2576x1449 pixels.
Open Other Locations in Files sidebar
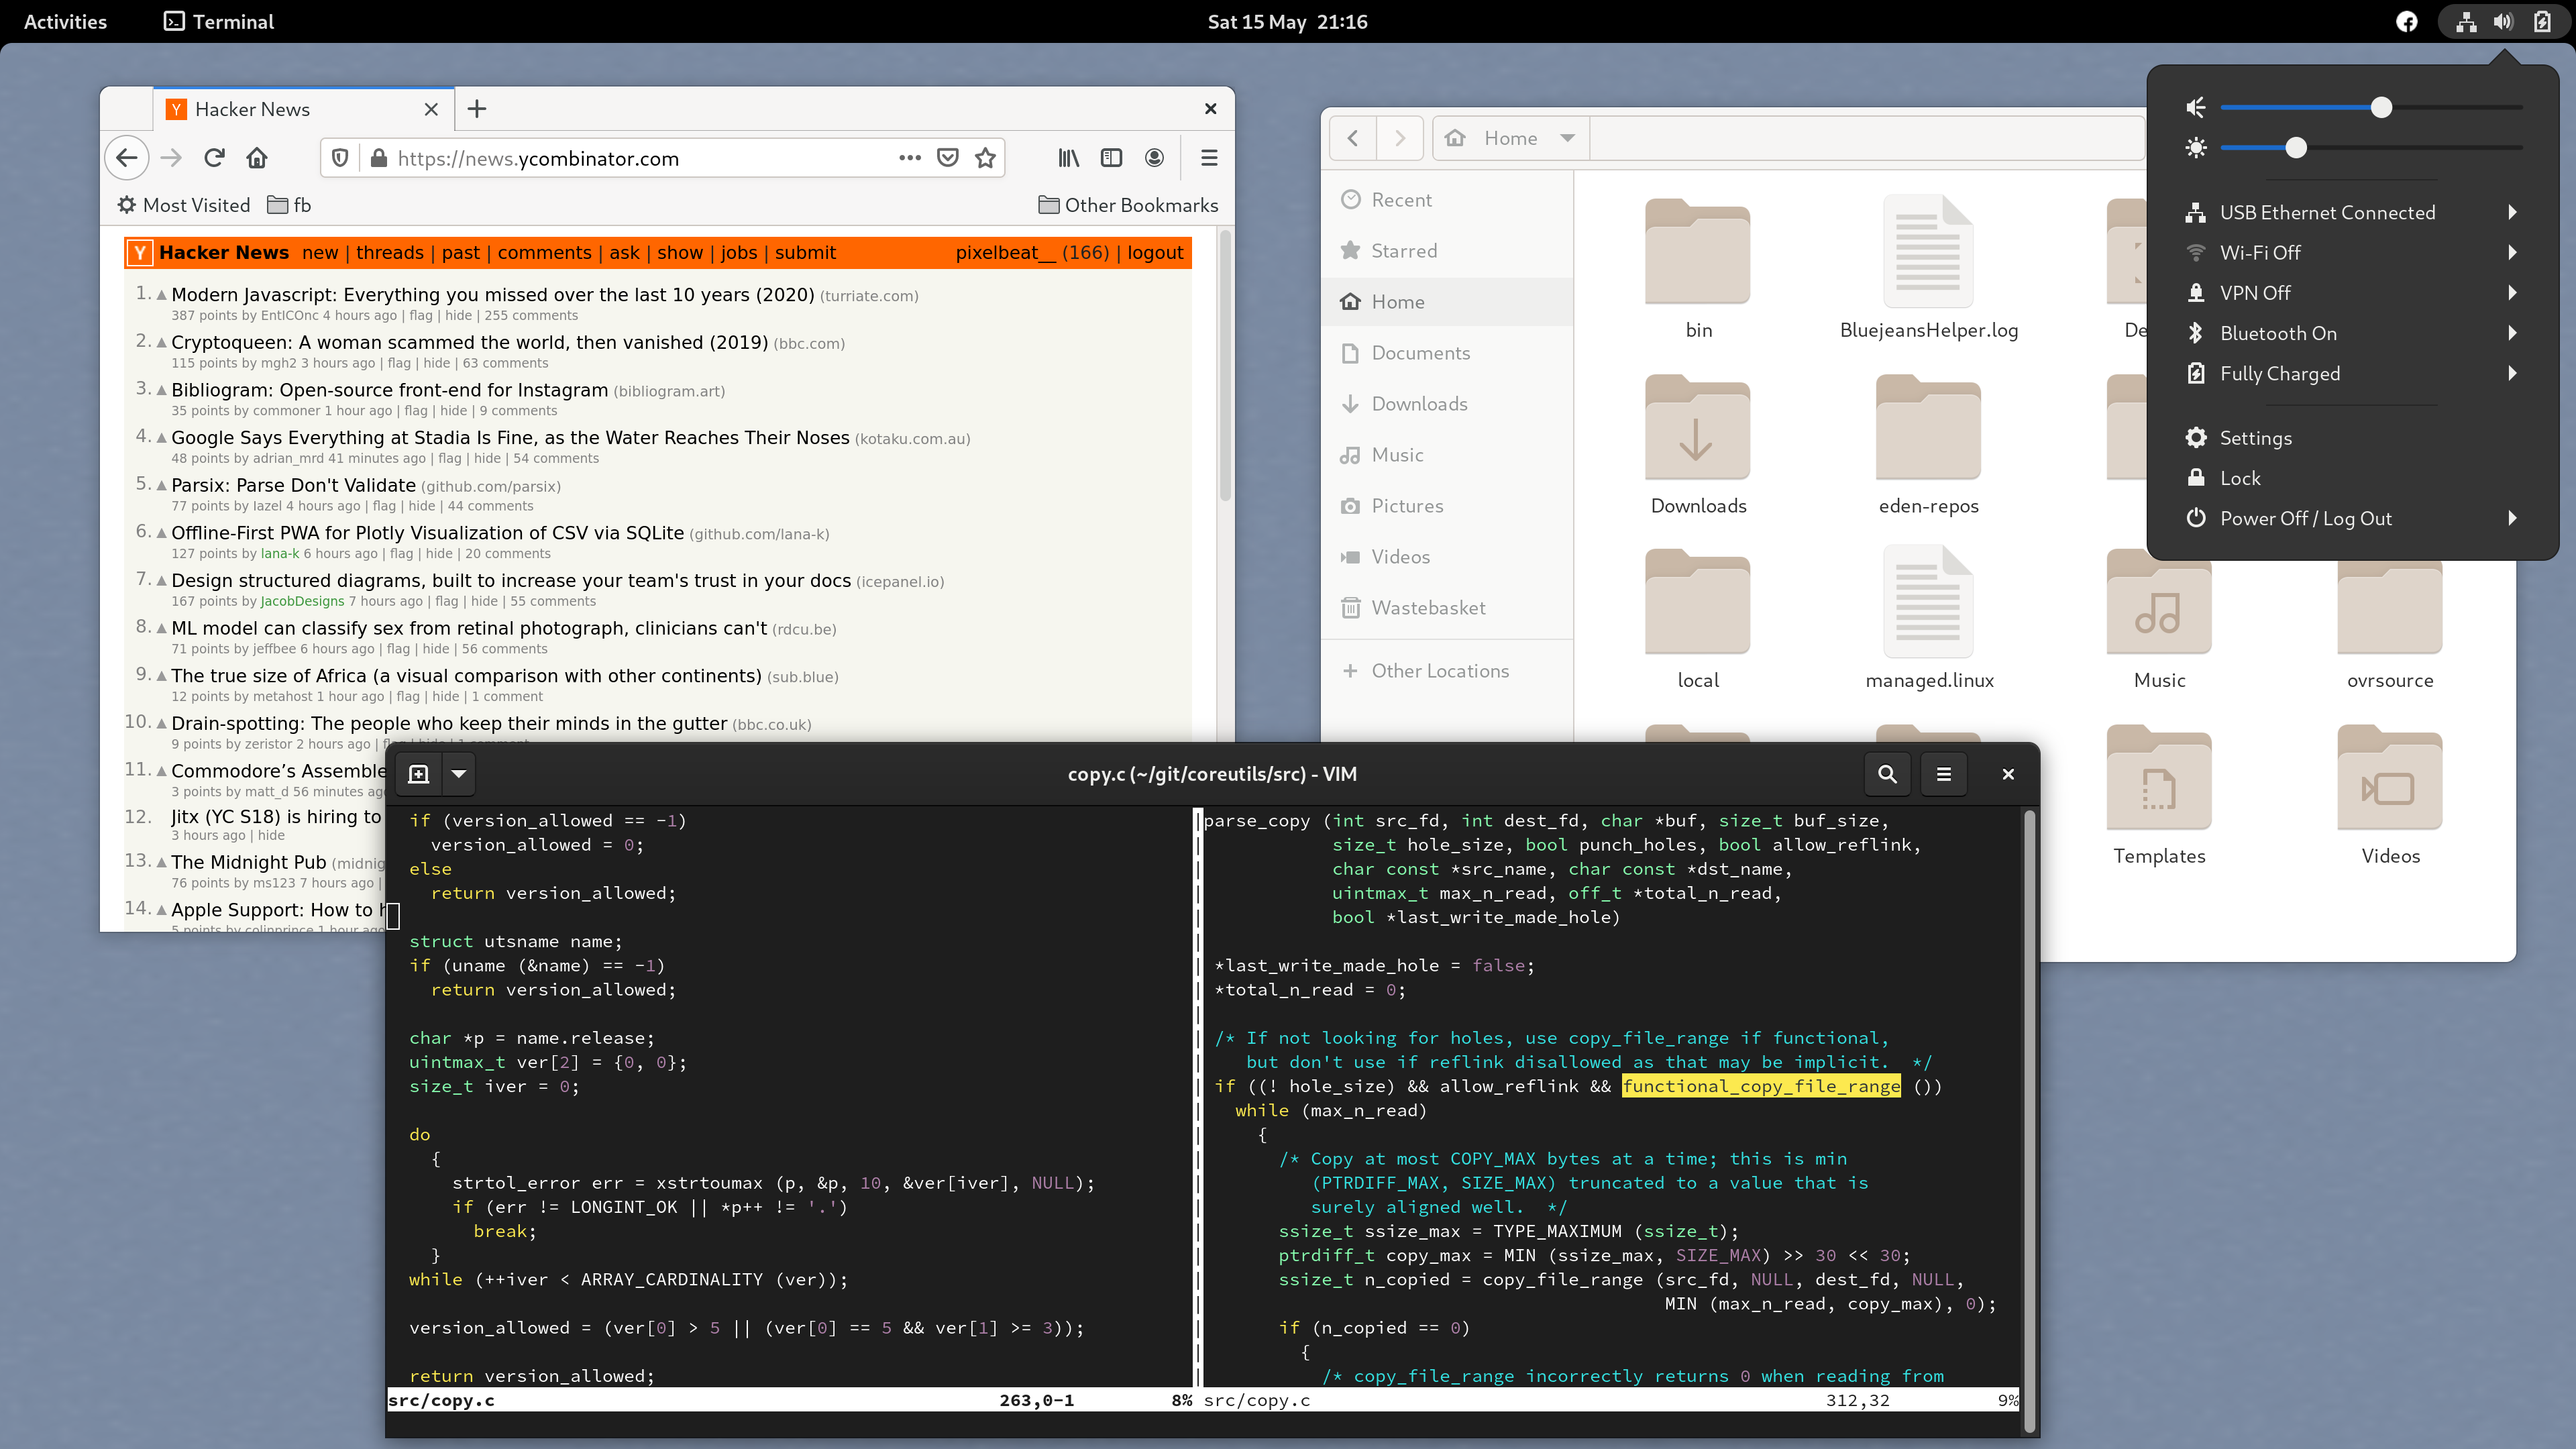coord(1446,671)
